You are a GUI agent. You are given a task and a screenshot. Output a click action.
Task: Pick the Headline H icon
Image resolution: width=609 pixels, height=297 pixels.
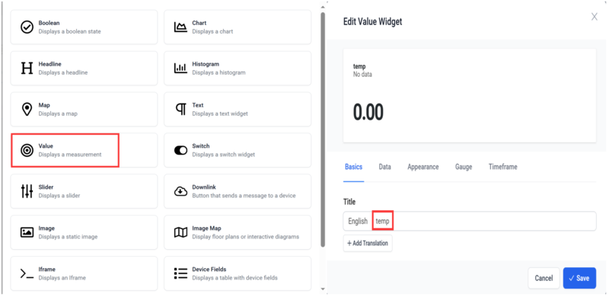[x=27, y=69]
